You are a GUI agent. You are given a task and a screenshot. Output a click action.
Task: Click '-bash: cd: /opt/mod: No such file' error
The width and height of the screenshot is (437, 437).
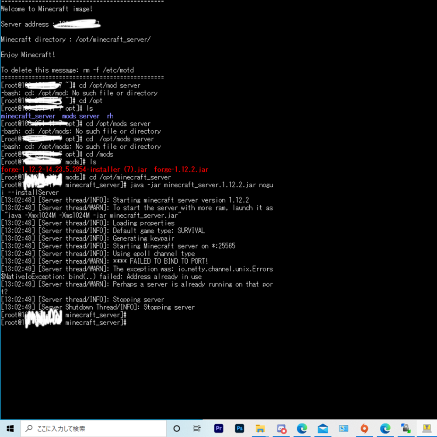79,93
